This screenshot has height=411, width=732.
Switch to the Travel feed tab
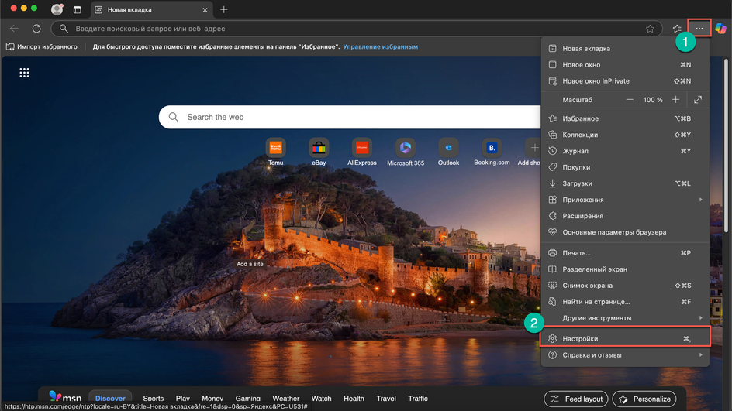click(x=386, y=399)
